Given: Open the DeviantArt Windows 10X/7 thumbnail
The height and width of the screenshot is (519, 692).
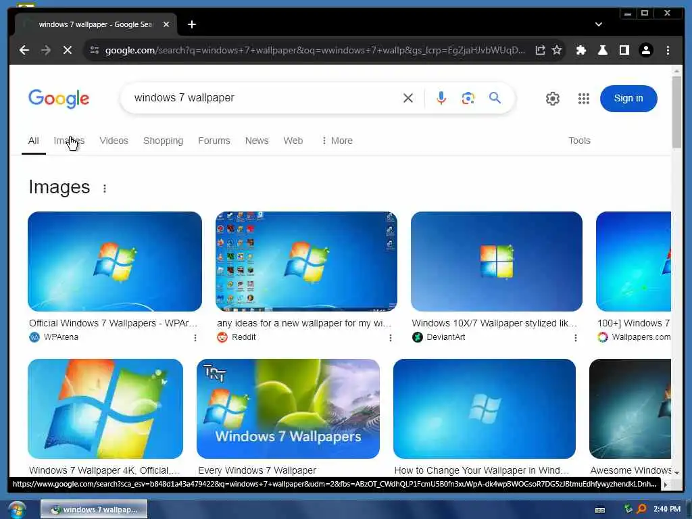Looking at the screenshot, I should pos(497,262).
